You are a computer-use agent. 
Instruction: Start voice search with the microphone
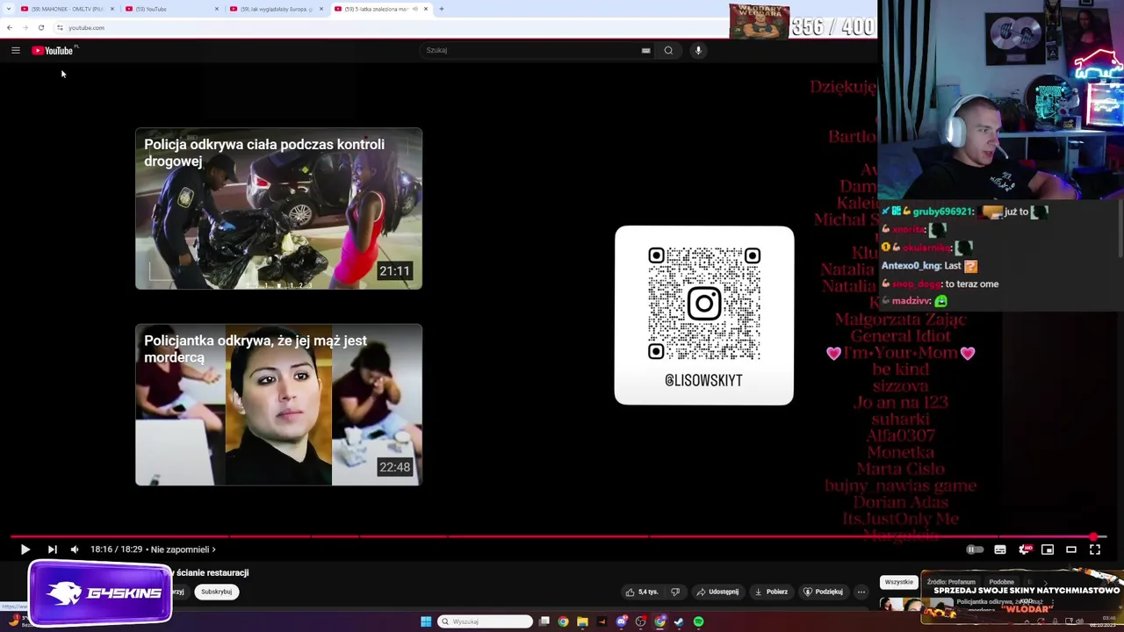tap(698, 50)
